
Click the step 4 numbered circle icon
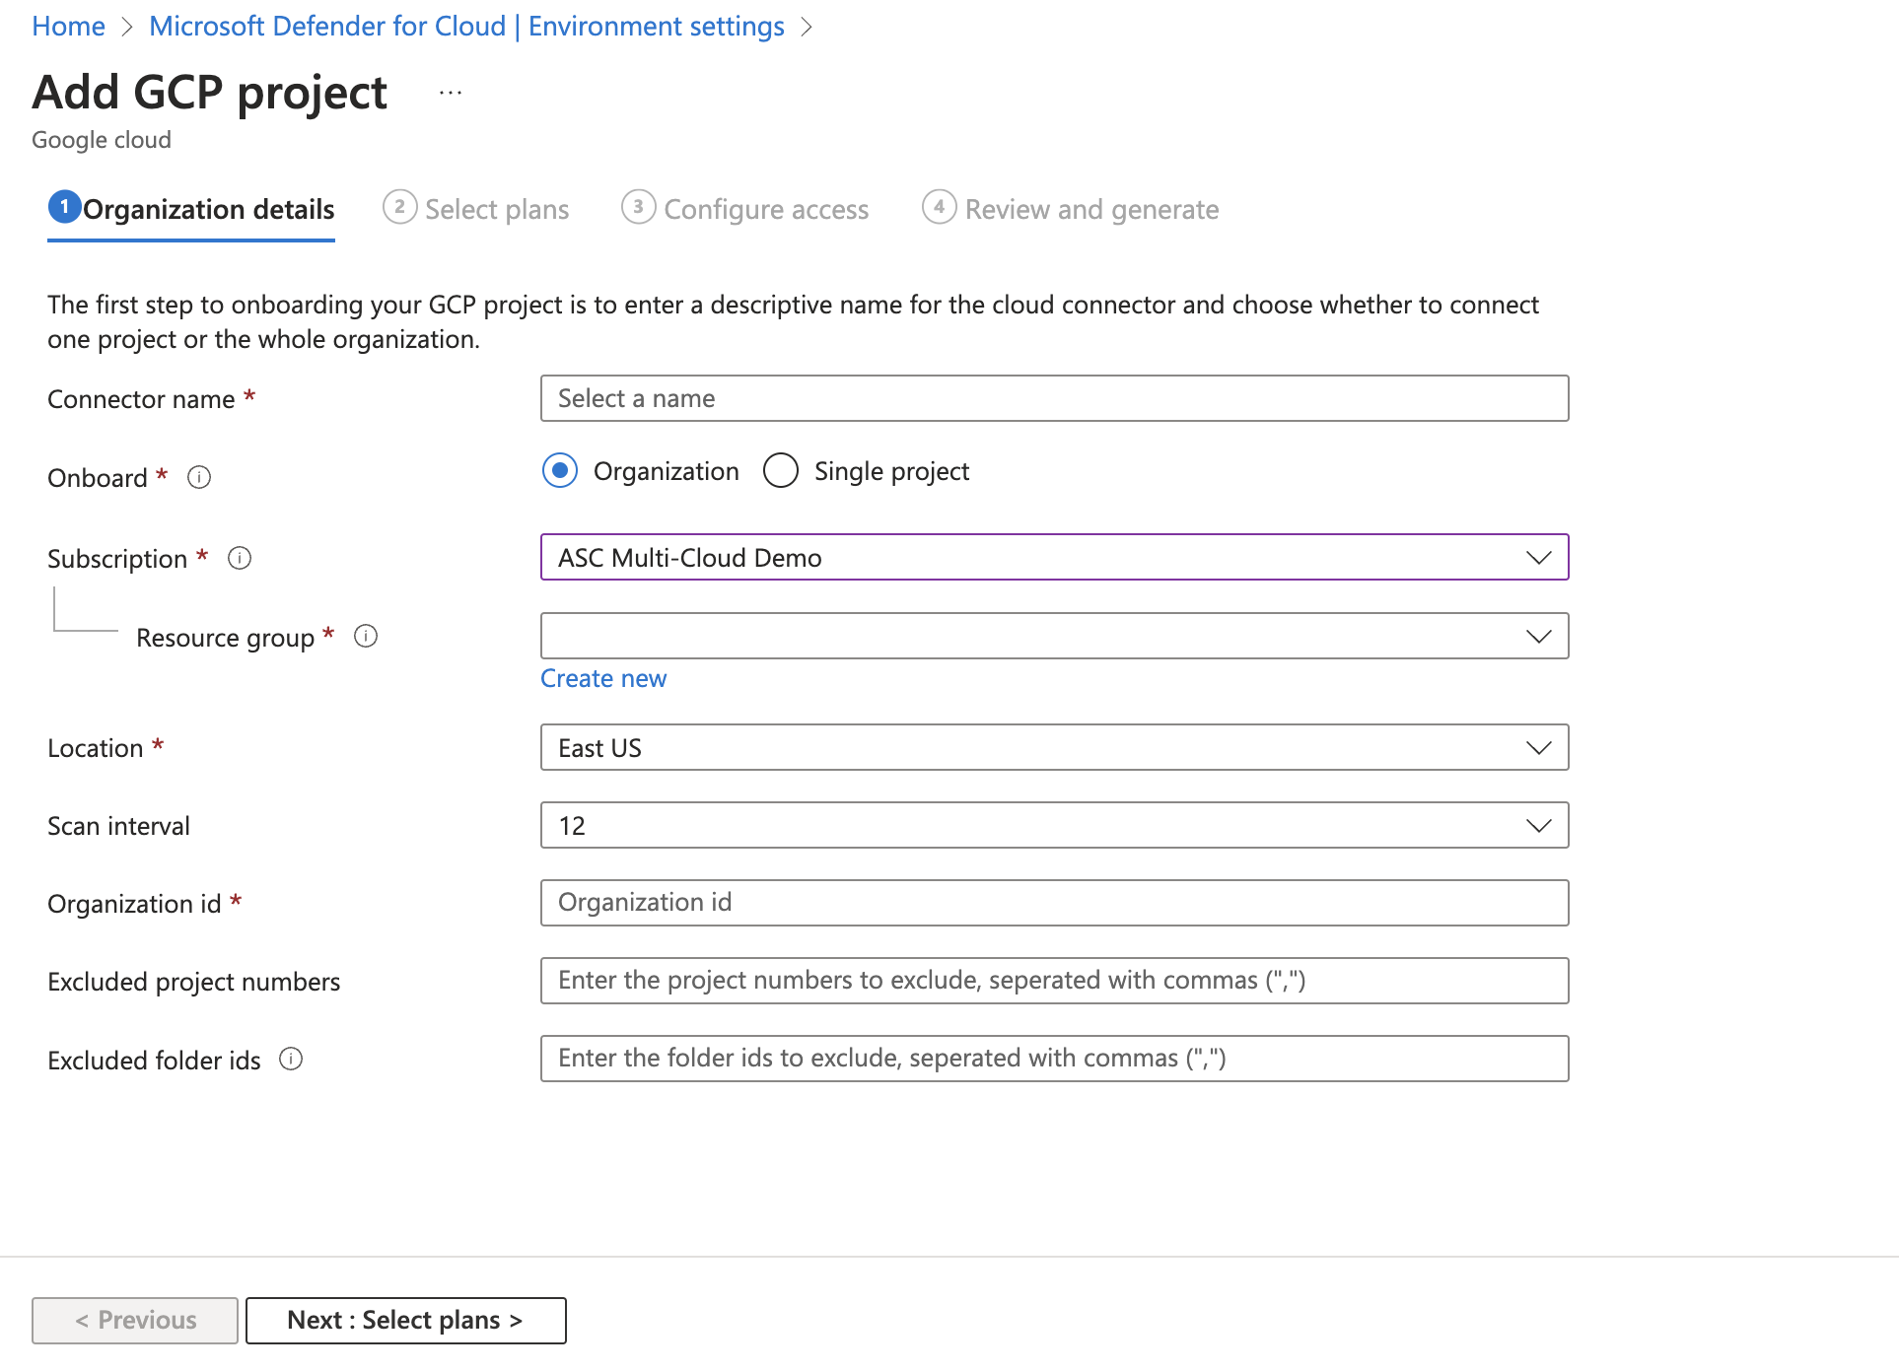(938, 208)
